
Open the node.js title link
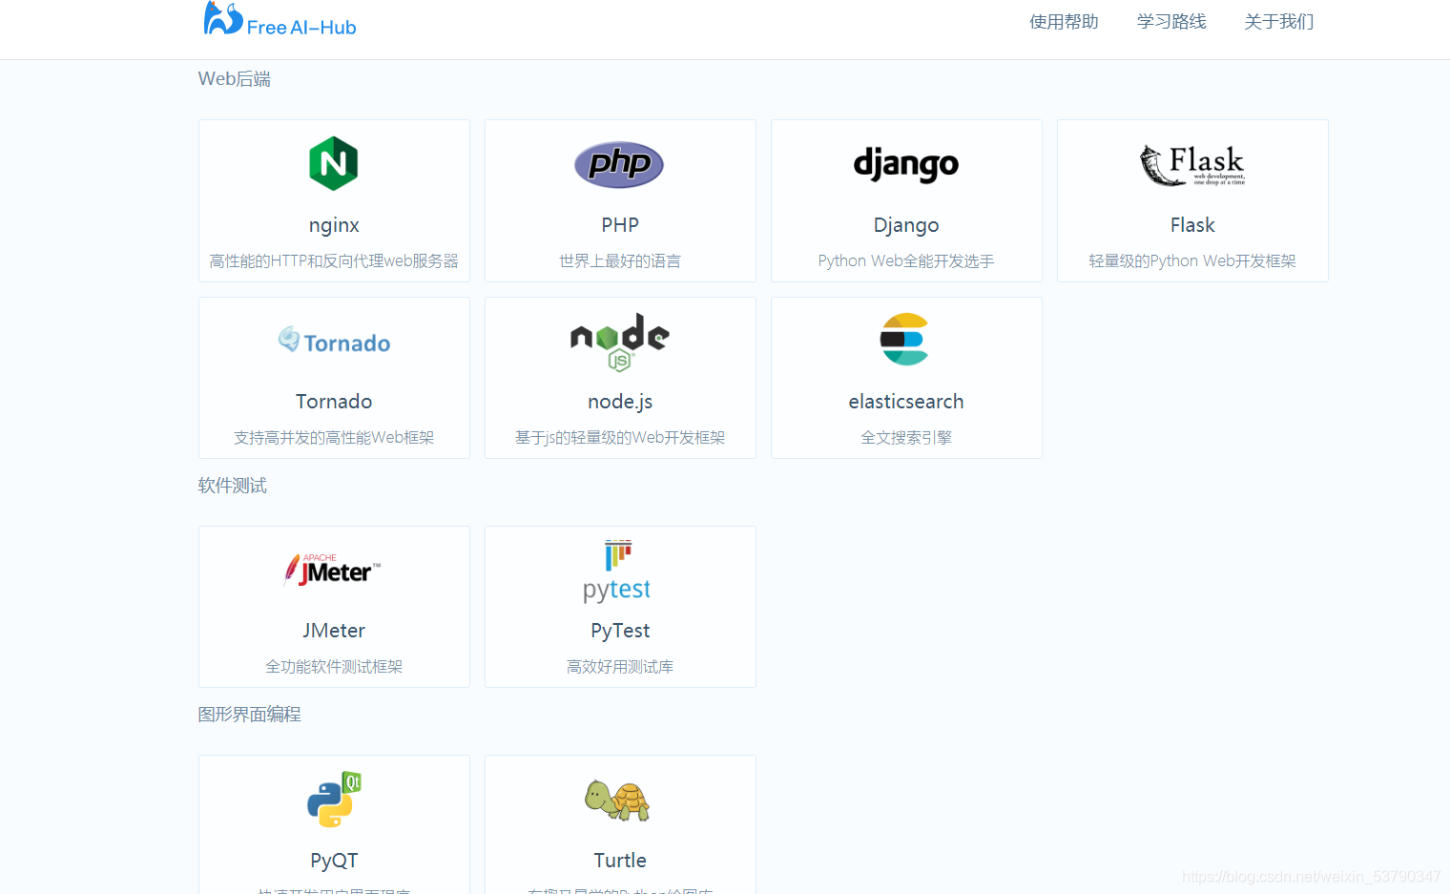(620, 402)
